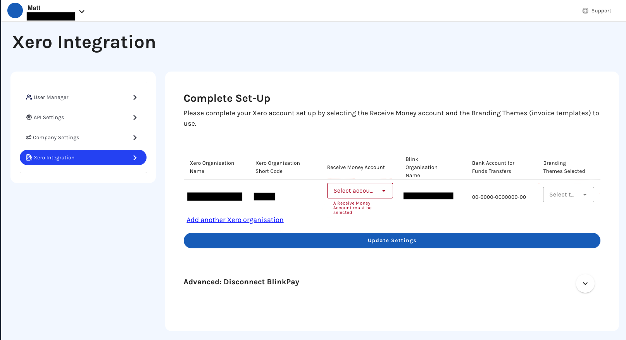Click the User Manager people icon
The image size is (626, 340).
tap(29, 97)
